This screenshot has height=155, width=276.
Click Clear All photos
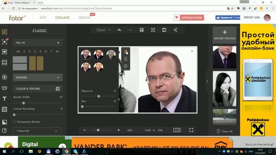tap(225, 131)
